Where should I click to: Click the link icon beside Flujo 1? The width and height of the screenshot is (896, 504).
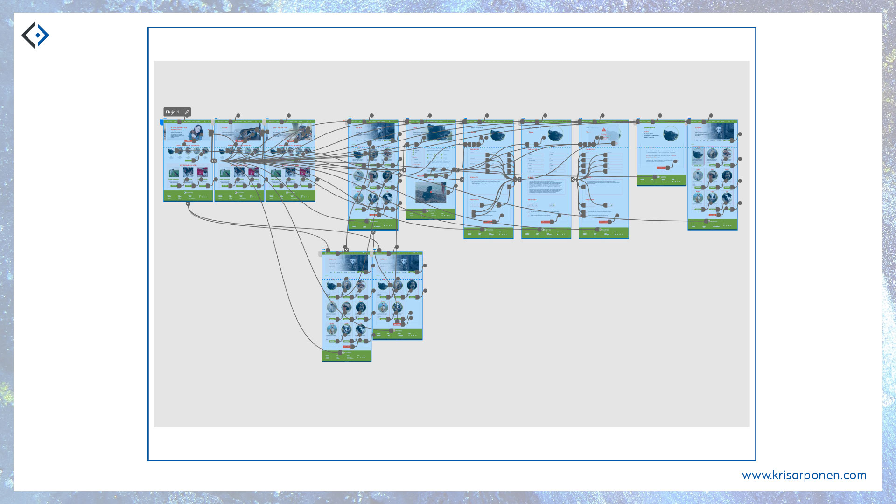tap(187, 112)
